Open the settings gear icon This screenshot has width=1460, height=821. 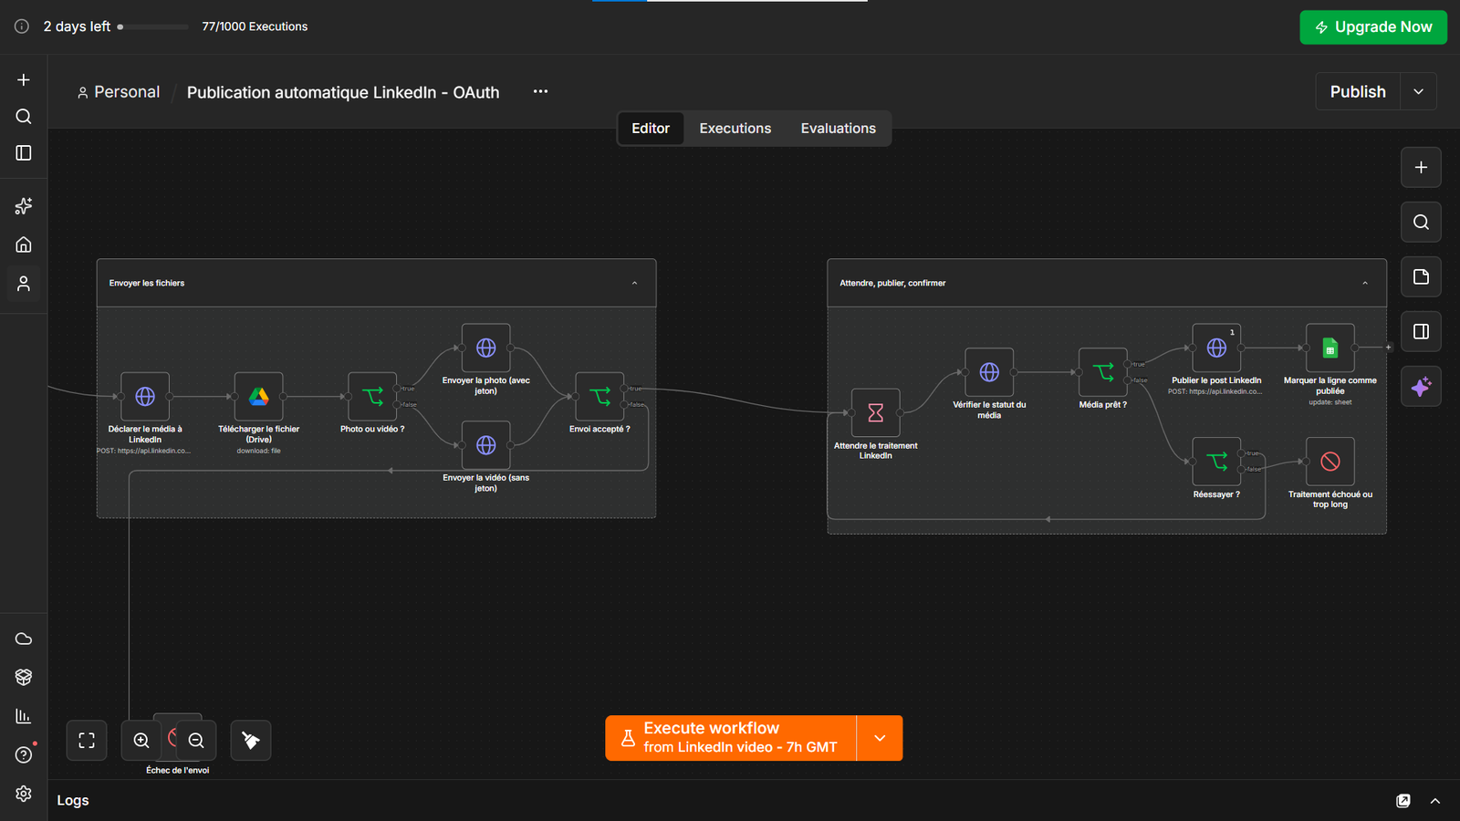coord(24,794)
